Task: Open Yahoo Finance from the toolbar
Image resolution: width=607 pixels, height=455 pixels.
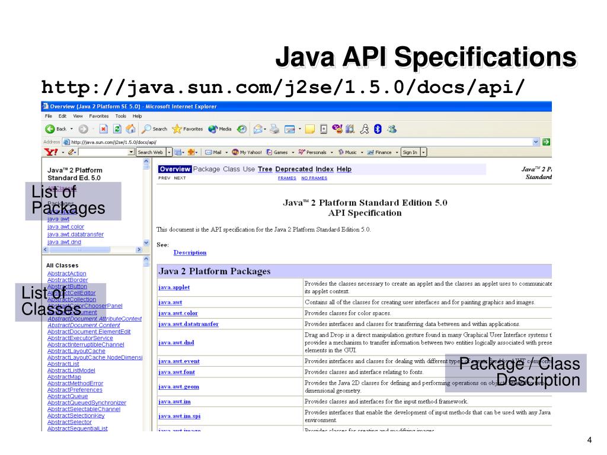Action: coord(379,152)
